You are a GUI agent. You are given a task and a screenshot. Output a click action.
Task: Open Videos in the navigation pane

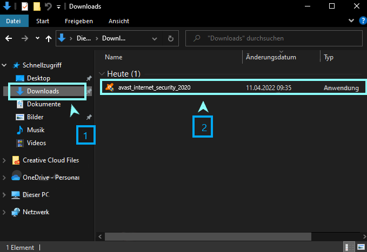tap(37, 143)
